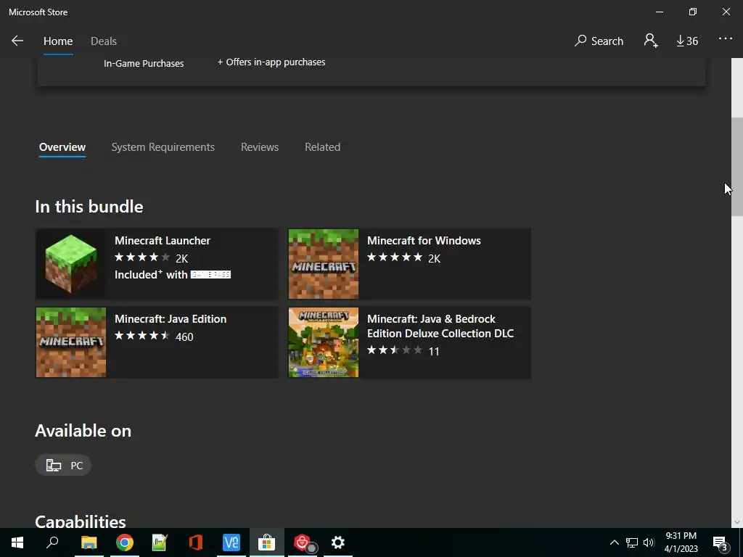743x557 pixels.
Task: Click the Microsoft Store taskbar icon
Action: click(x=267, y=542)
